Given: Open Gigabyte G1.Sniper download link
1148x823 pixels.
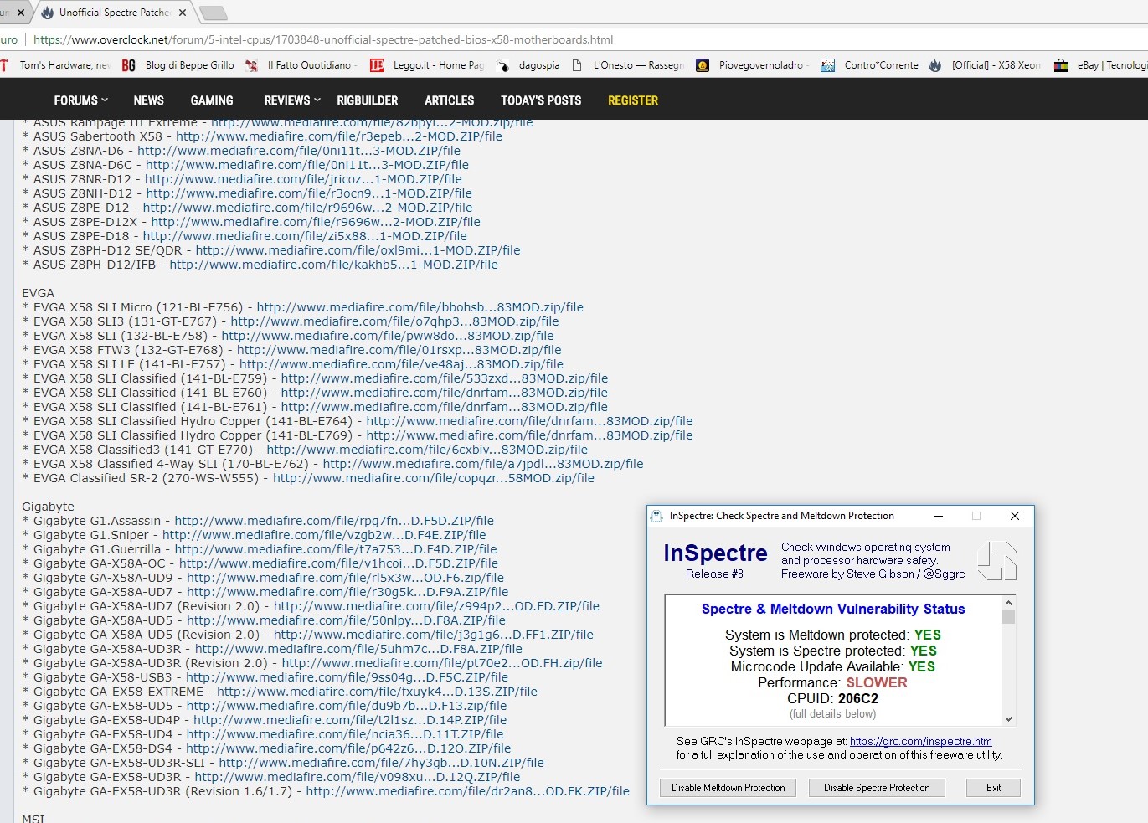Looking at the screenshot, I should pos(324,535).
